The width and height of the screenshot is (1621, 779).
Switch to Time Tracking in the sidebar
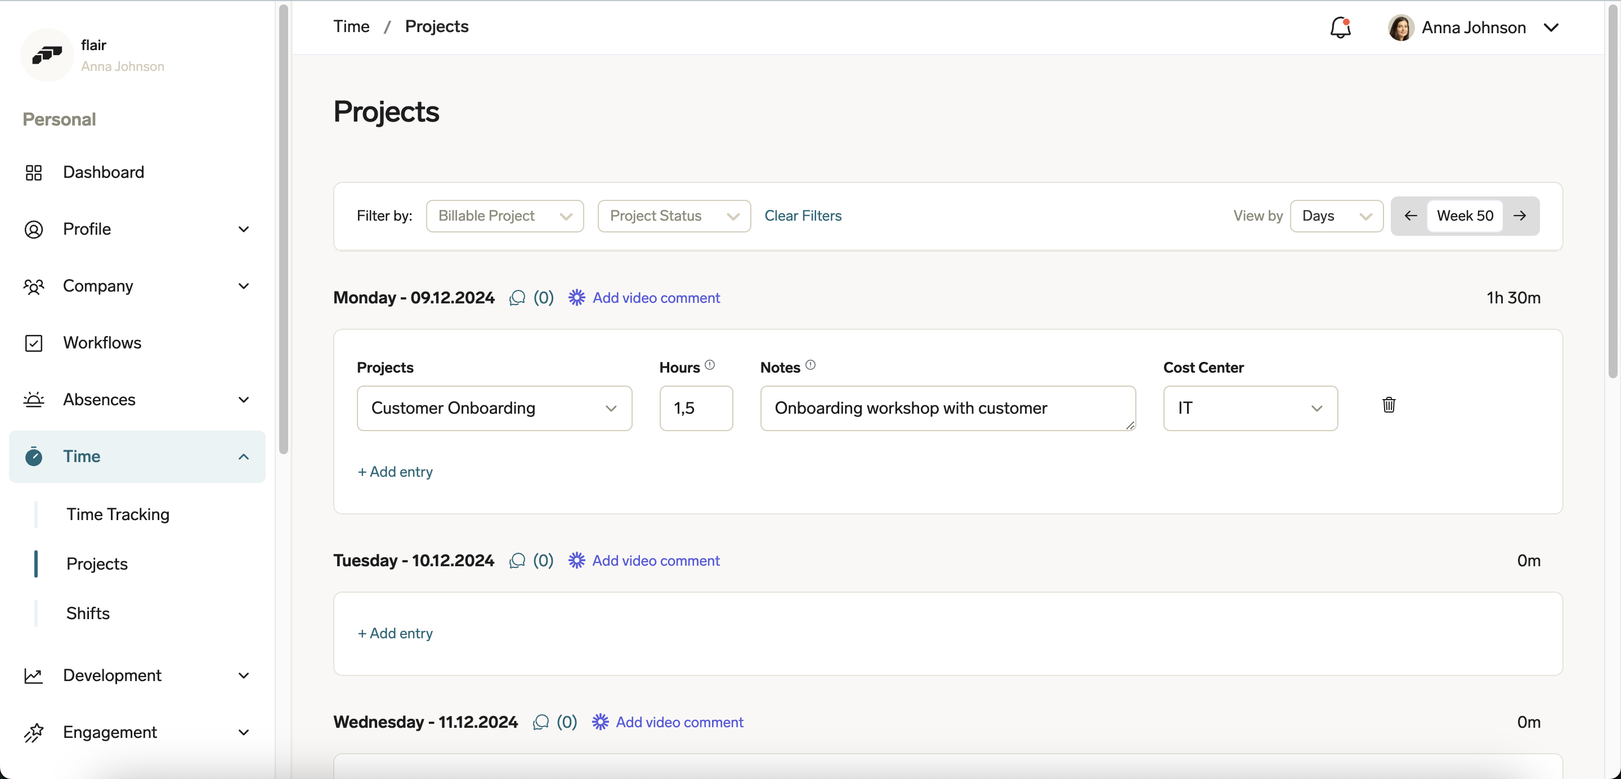point(118,514)
